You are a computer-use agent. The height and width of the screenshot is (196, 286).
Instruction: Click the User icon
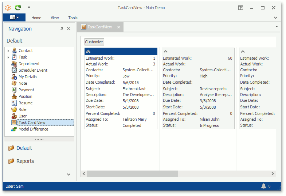click(14, 116)
